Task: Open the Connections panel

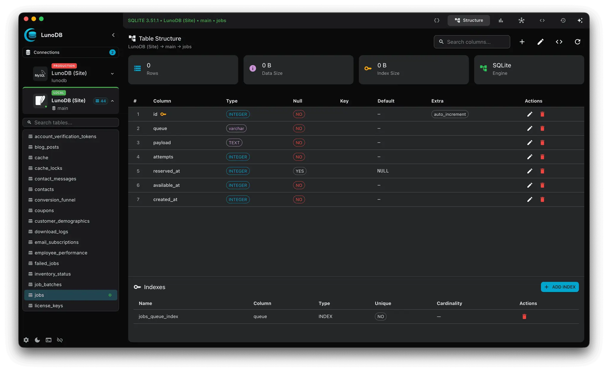Action: coord(71,52)
